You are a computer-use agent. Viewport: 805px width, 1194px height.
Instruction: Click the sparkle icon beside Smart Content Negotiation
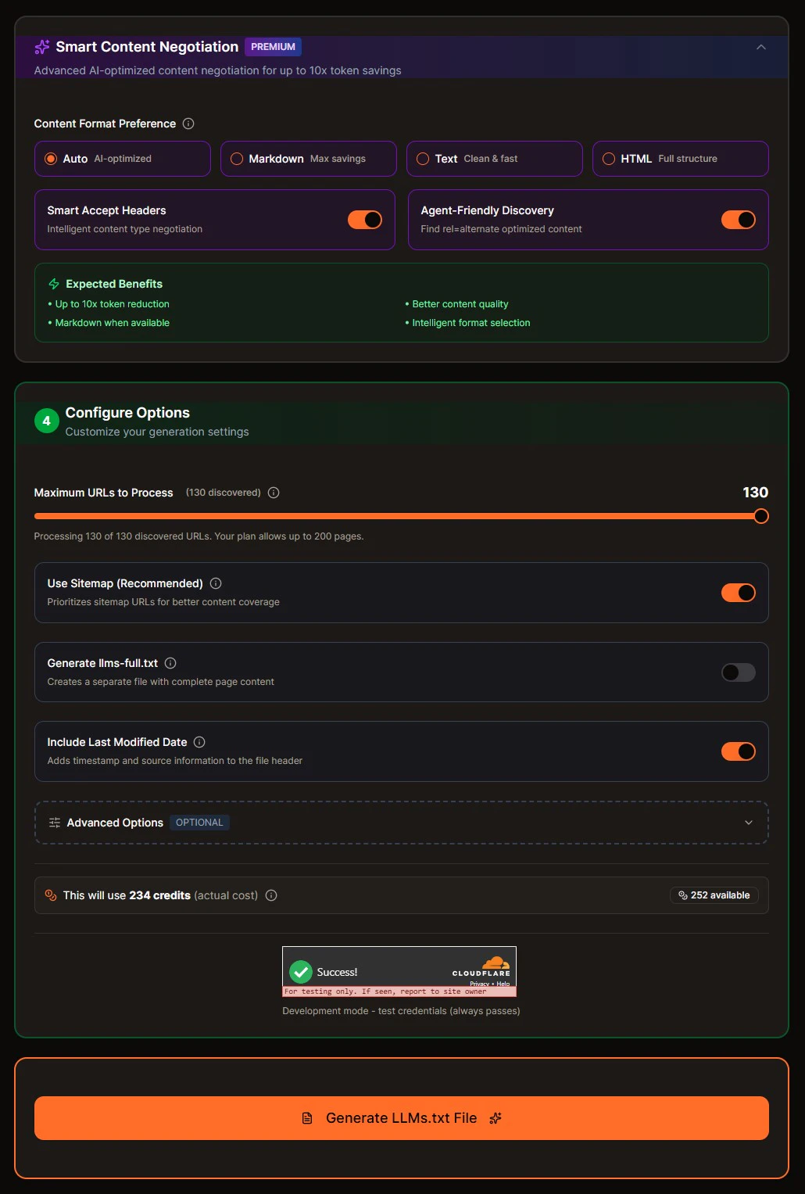[42, 48]
